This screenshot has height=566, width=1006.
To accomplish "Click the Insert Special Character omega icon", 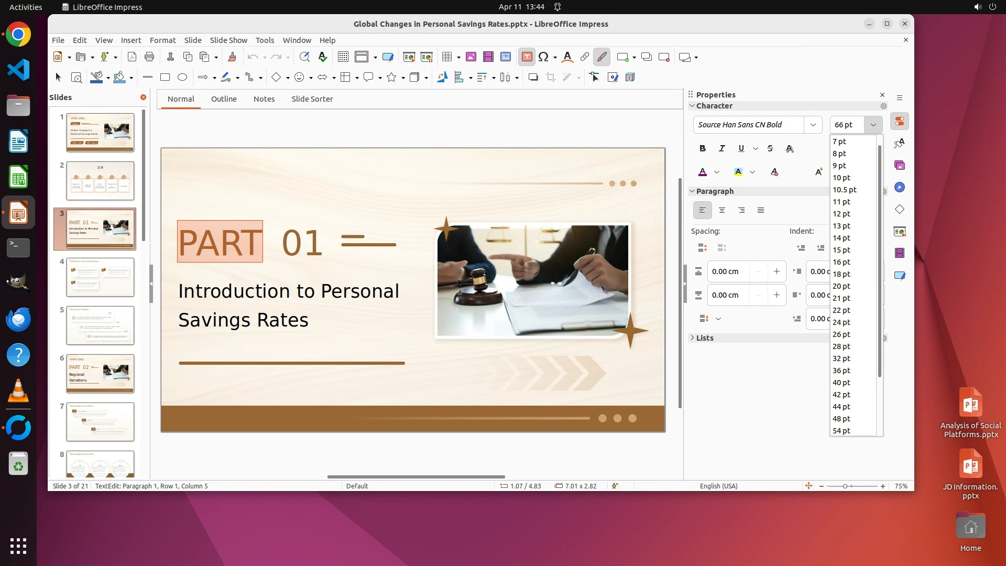I will coord(543,57).
